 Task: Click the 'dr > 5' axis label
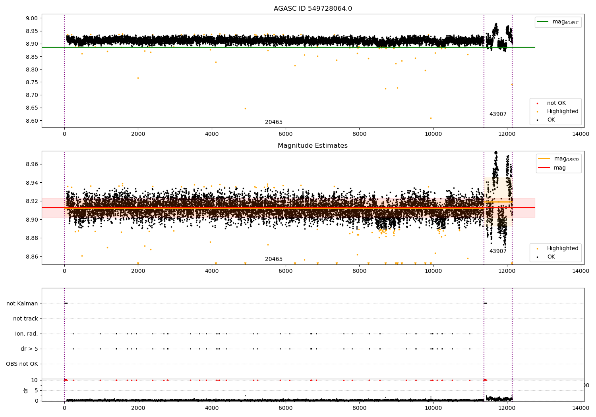pyautogui.click(x=29, y=349)
